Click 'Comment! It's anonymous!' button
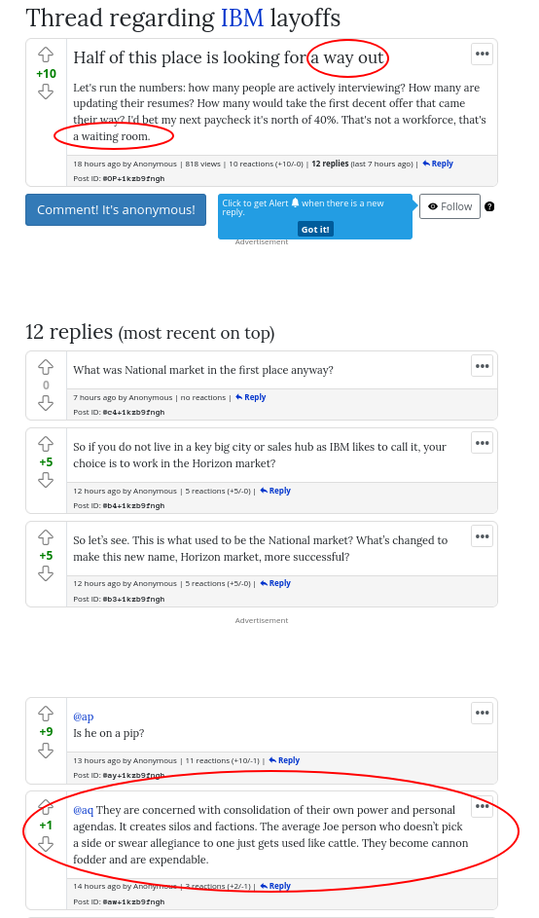The height and width of the screenshot is (918, 539). [116, 209]
